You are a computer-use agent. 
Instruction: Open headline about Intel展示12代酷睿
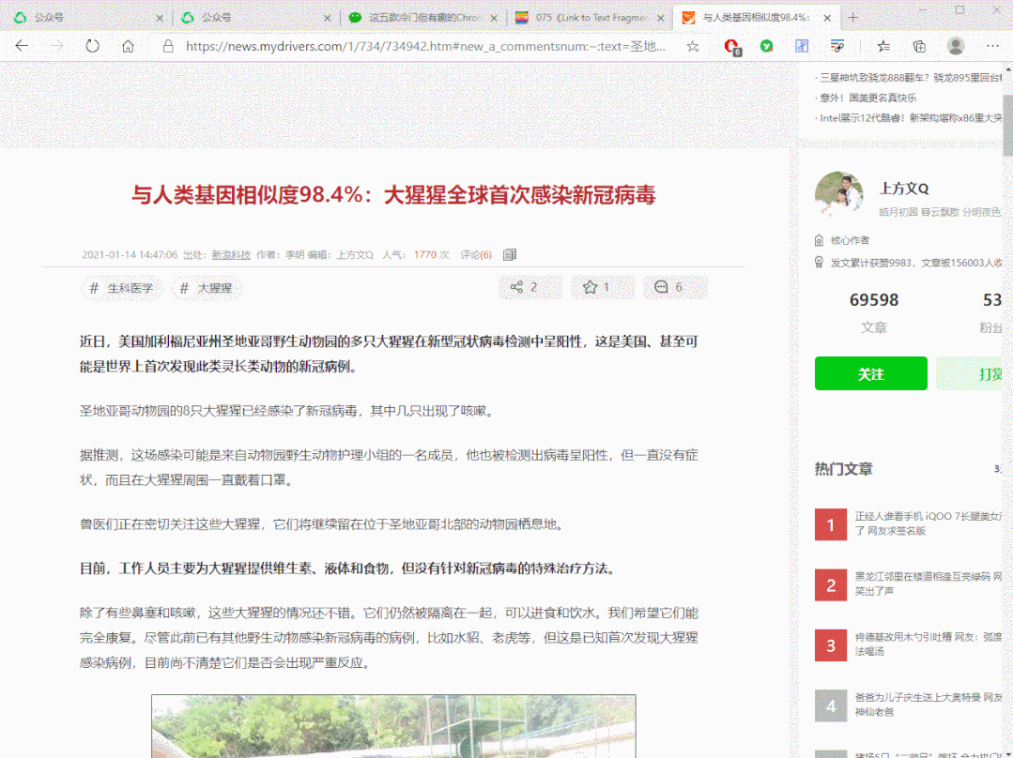tap(910, 118)
